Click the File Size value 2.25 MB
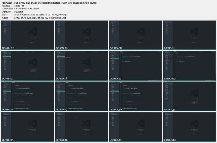The image size is (217, 143). (x=20, y=6)
